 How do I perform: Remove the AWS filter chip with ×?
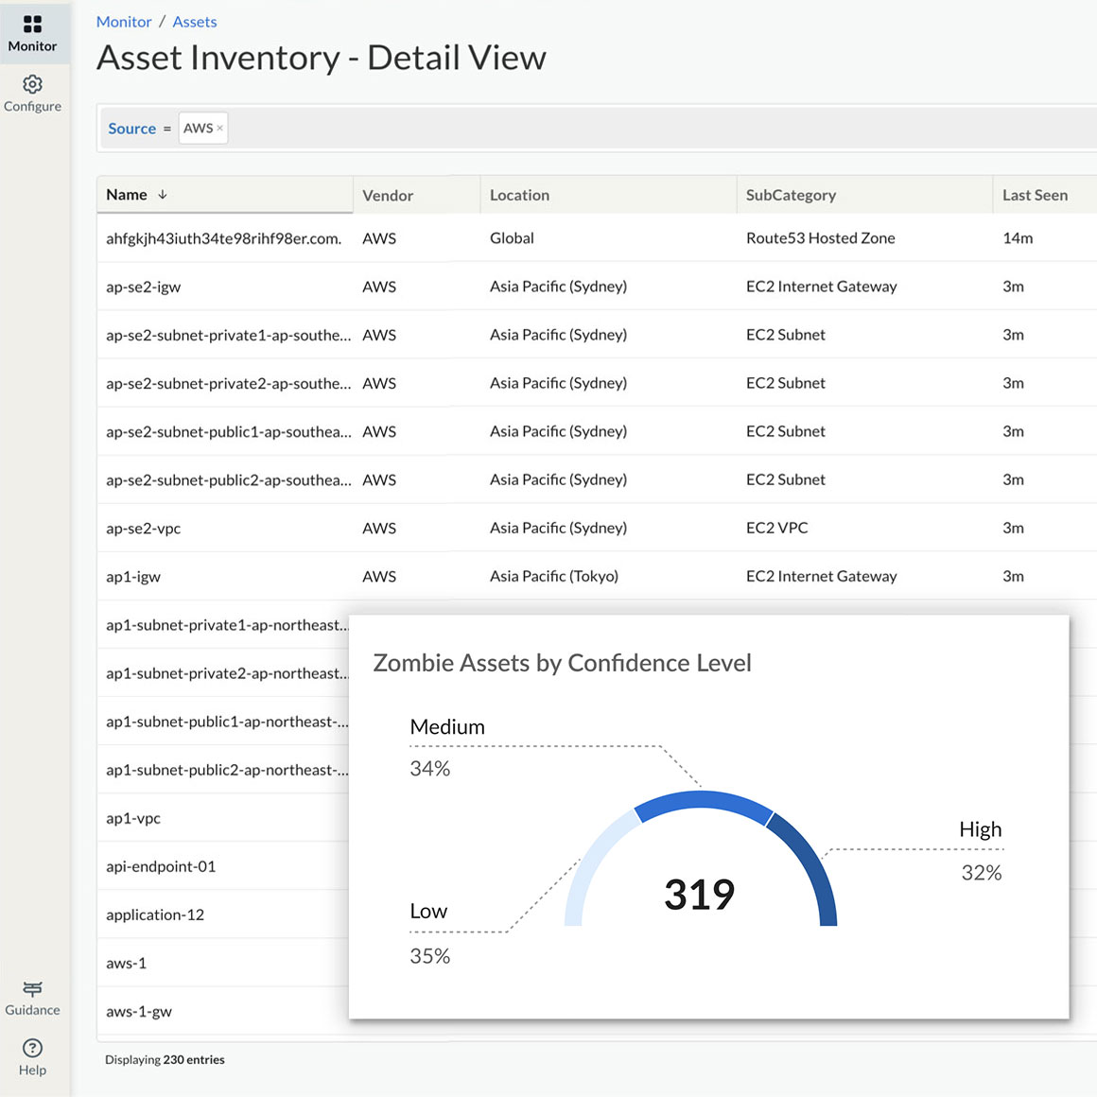[219, 128]
